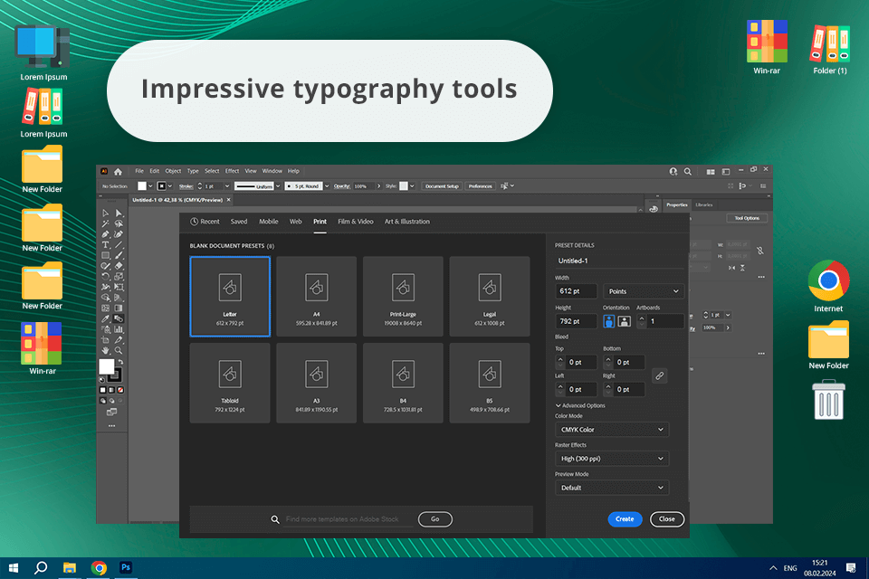Viewport: 869px width, 579px height.
Task: Select the Direct Selection tool
Action: [x=119, y=213]
